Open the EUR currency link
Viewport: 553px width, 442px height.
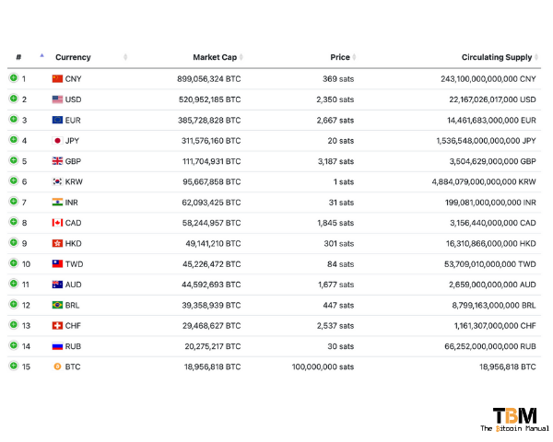73,121
